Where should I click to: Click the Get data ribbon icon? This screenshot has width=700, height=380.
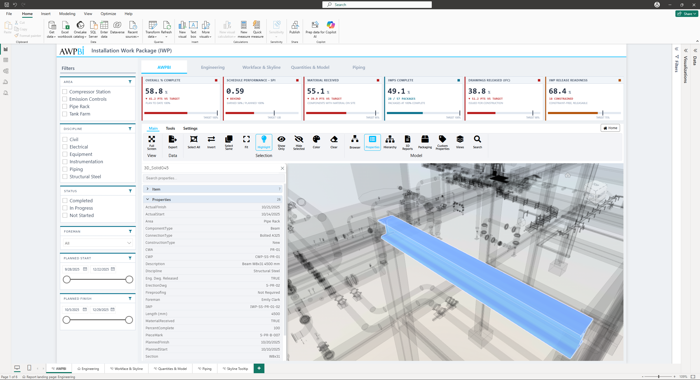pyautogui.click(x=51, y=29)
